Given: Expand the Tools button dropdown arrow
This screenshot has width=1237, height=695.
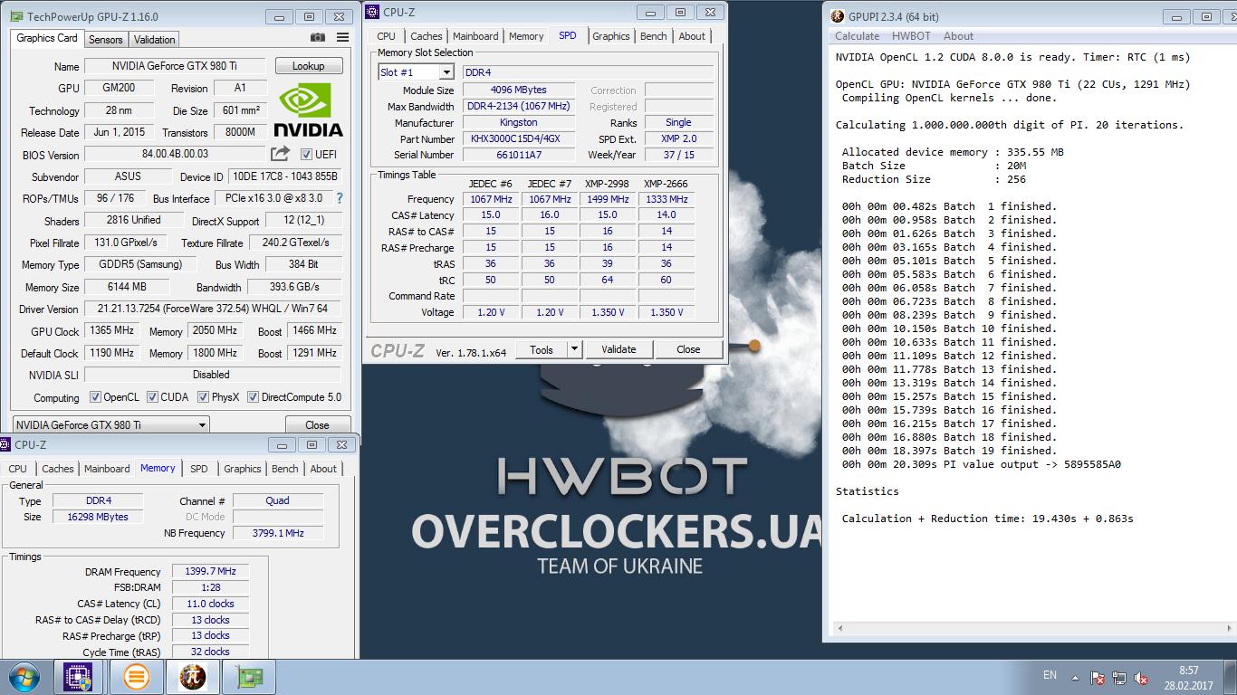Looking at the screenshot, I should click(574, 349).
